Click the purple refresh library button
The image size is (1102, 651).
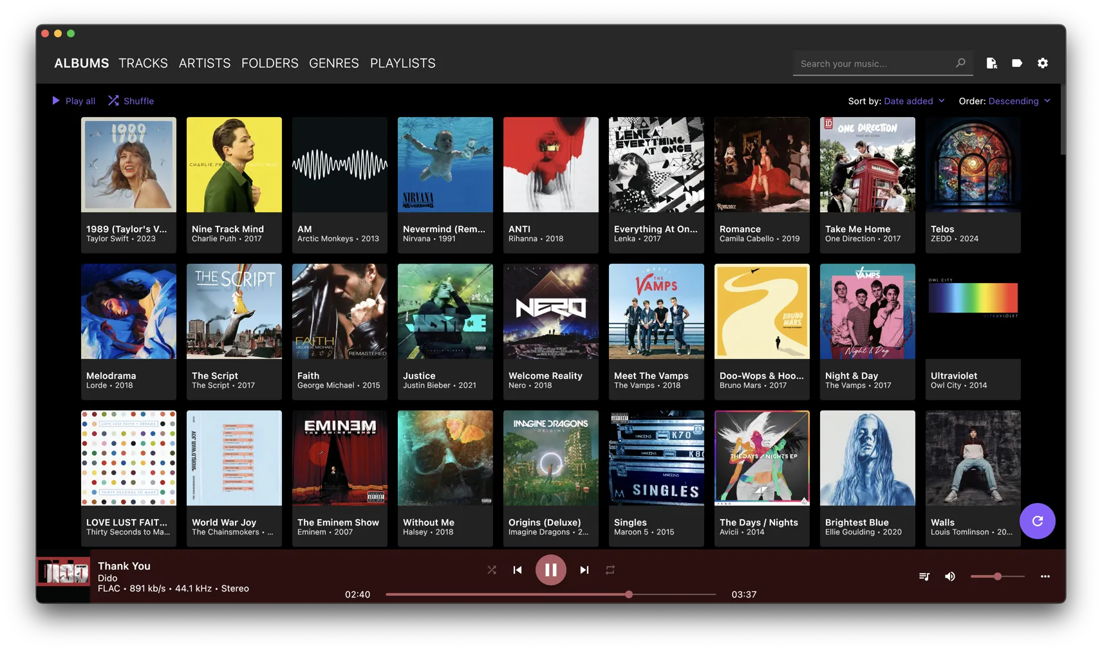click(x=1037, y=521)
